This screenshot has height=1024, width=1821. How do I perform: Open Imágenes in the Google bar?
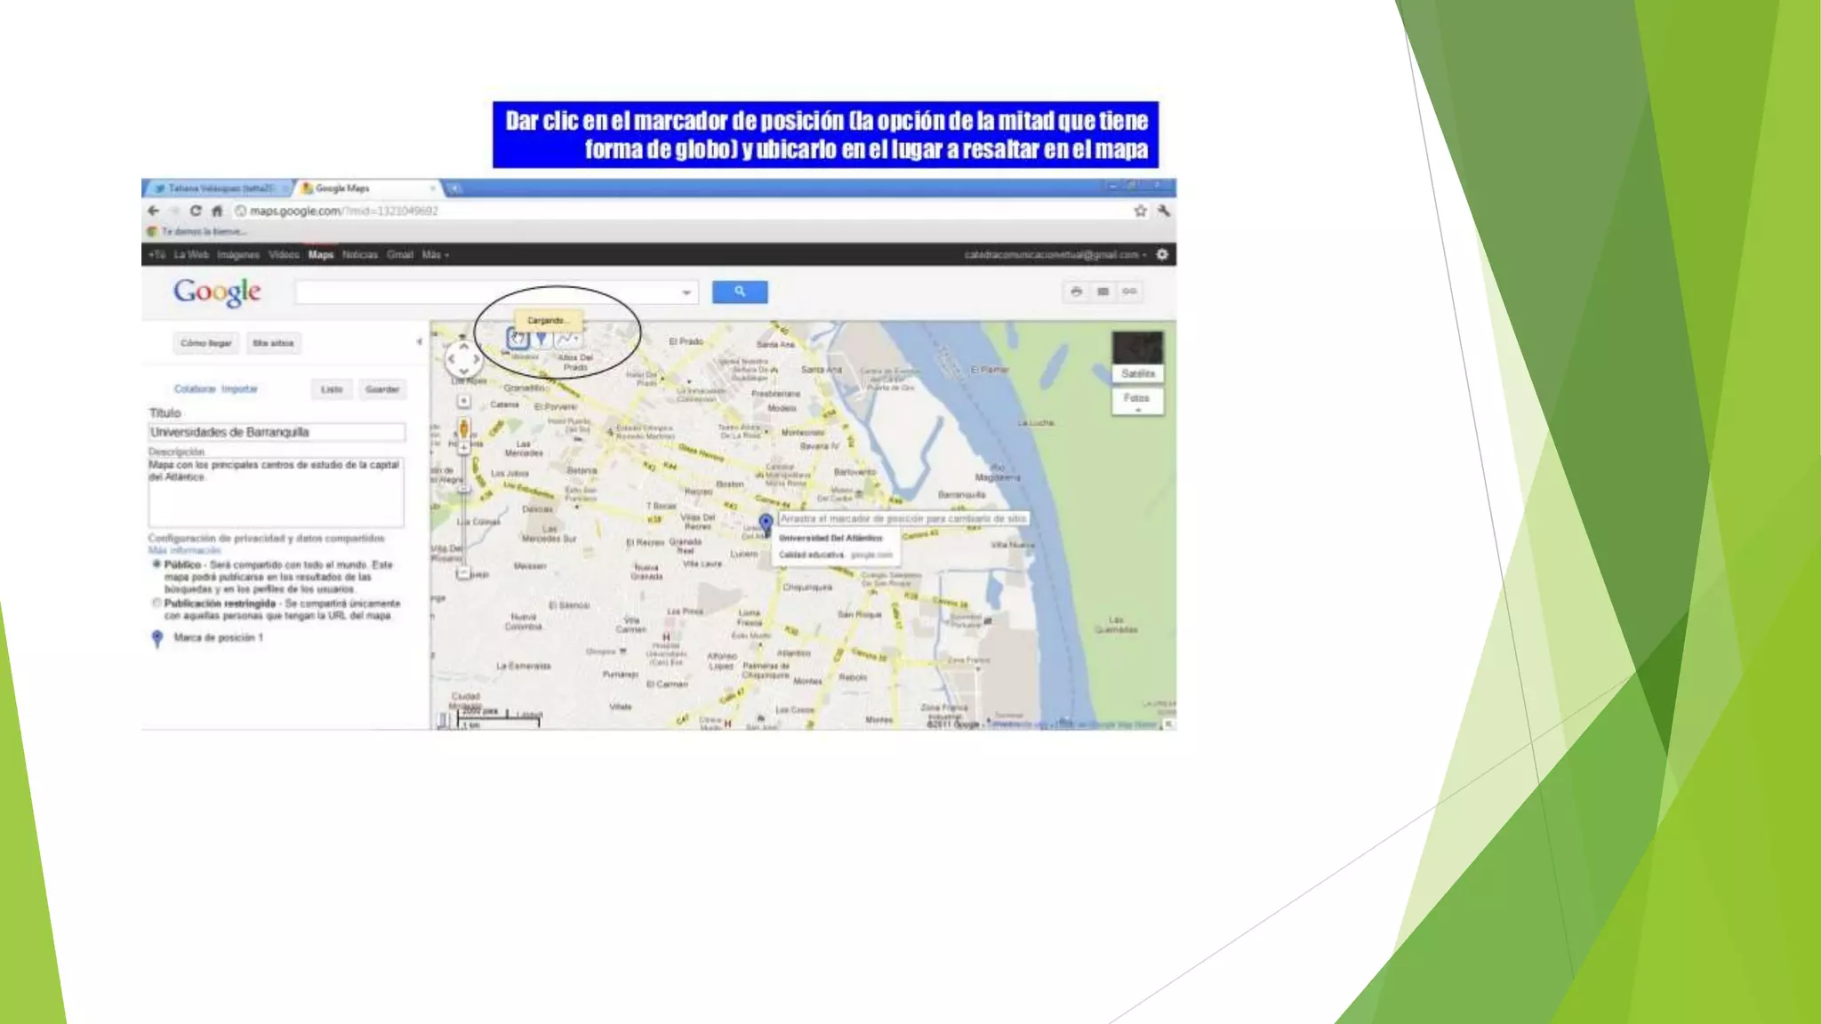[238, 255]
